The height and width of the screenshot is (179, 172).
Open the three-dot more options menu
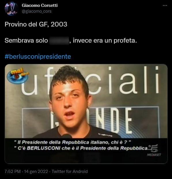point(165,5)
